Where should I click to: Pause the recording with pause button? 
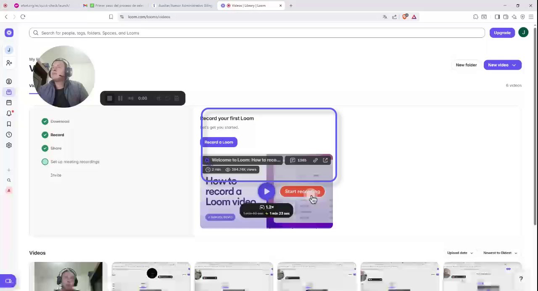click(120, 98)
